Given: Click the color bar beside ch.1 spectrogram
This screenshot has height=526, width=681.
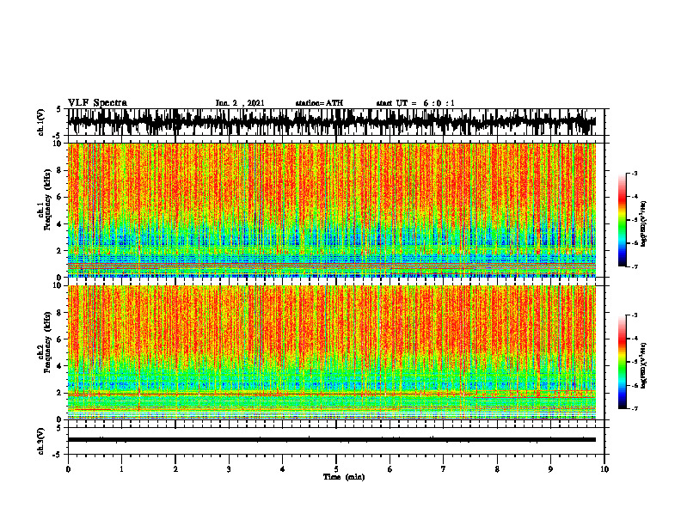Looking at the screenshot, I should point(622,220).
